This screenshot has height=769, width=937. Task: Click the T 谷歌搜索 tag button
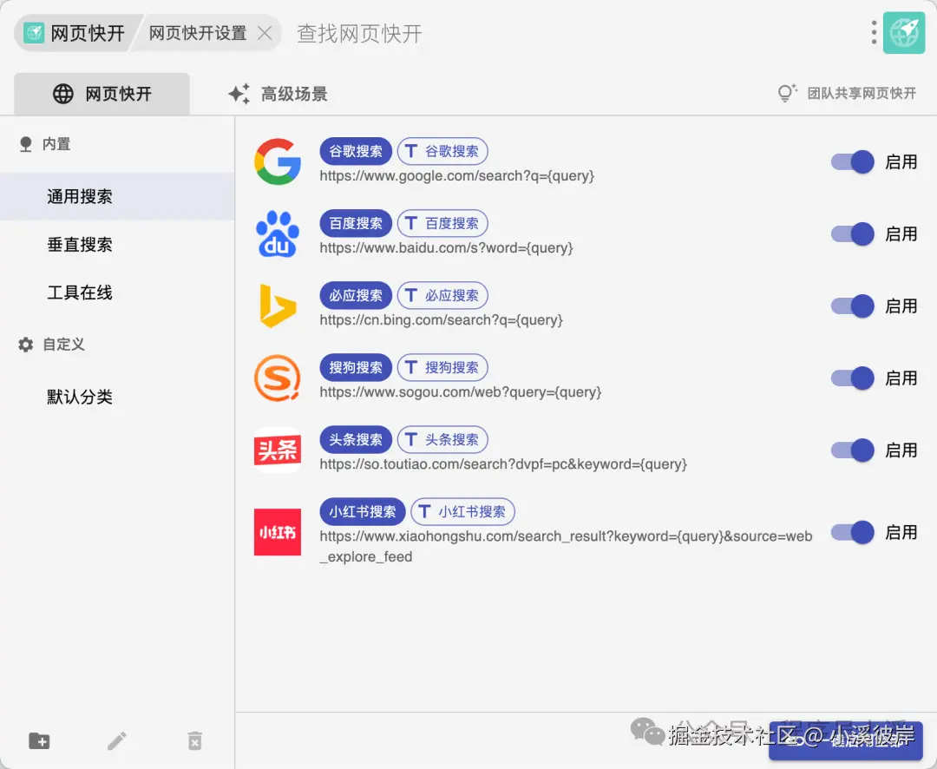[442, 150]
